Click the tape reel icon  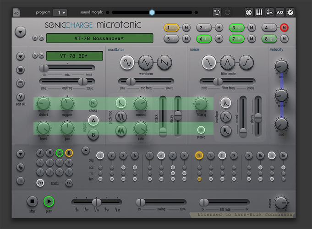tap(280, 12)
